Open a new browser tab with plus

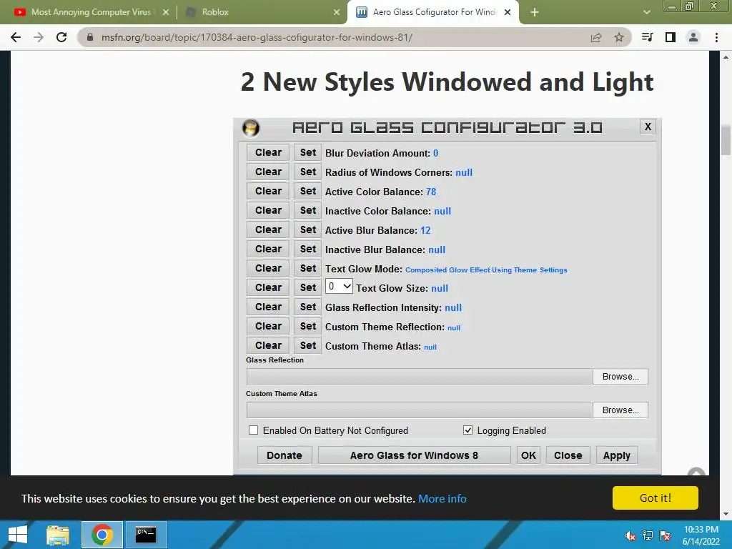(535, 12)
